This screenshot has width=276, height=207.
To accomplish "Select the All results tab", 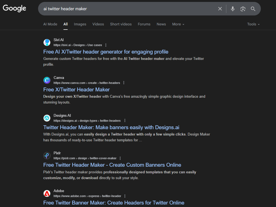I will (x=65, y=24).
